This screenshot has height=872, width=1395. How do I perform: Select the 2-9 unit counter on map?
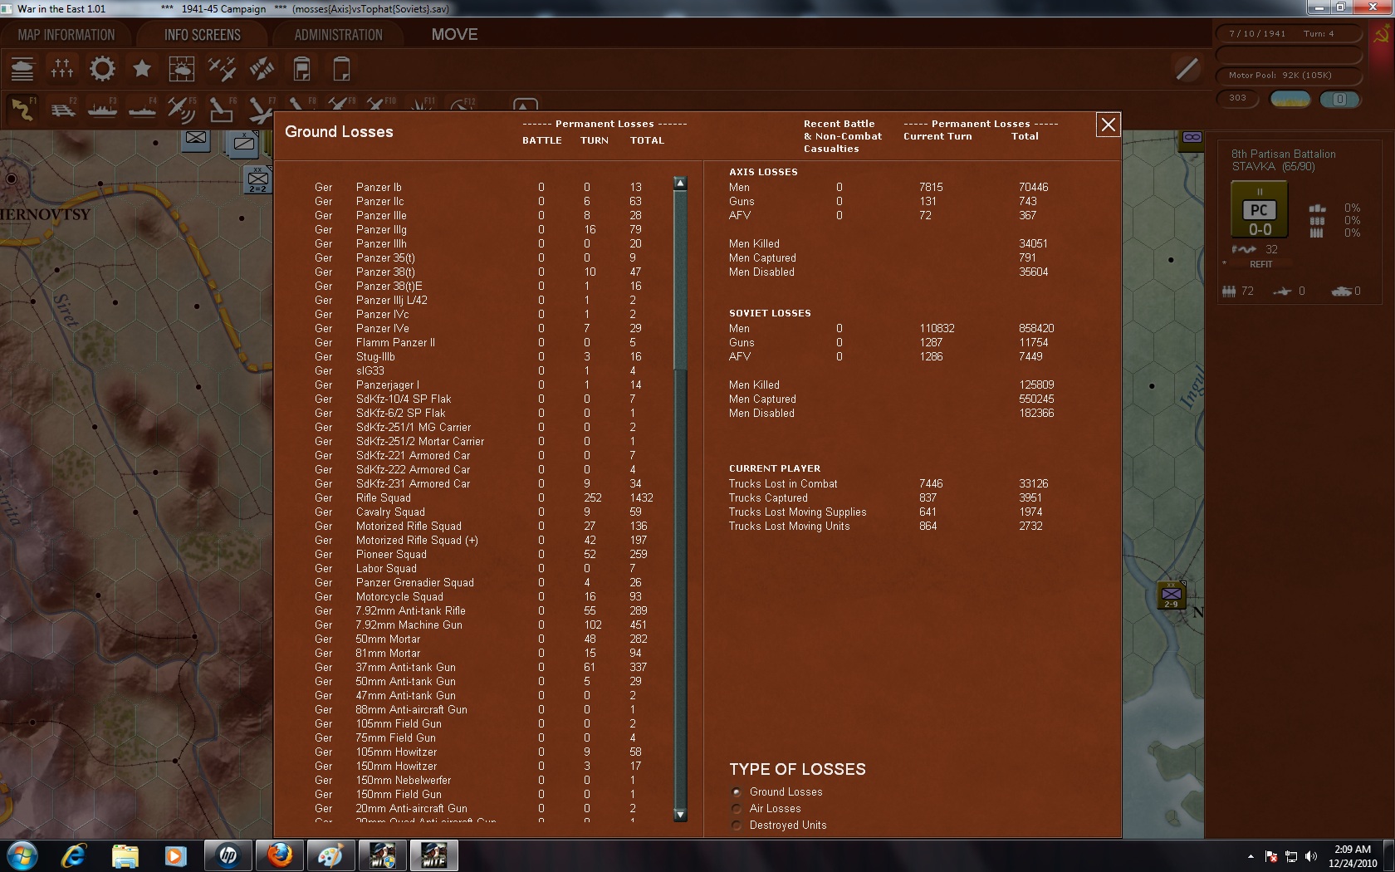(x=1172, y=595)
